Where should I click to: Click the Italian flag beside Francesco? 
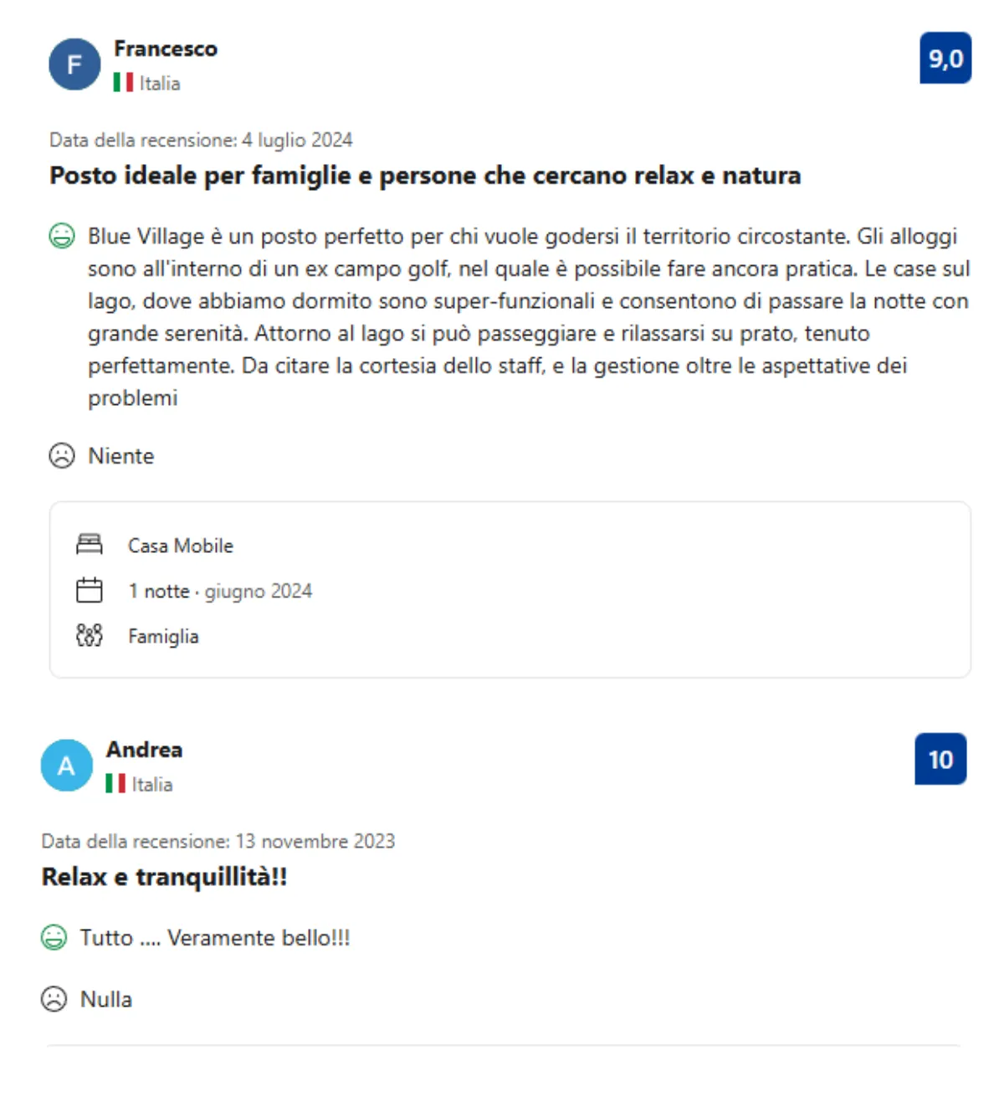pyautogui.click(x=123, y=83)
